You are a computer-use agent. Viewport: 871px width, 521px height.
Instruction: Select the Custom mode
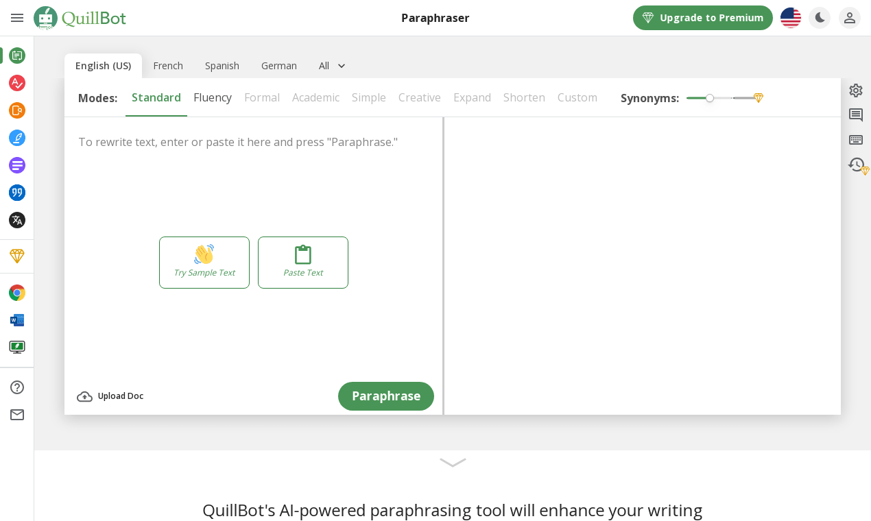[x=577, y=97]
